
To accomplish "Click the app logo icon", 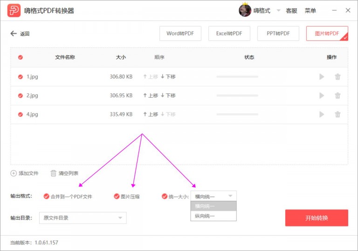I will (x=14, y=11).
